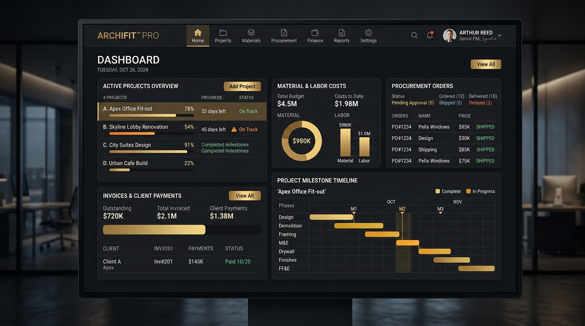Image resolution: width=585 pixels, height=326 pixels.
Task: Open notifications with the bell icon
Action: 430,35
